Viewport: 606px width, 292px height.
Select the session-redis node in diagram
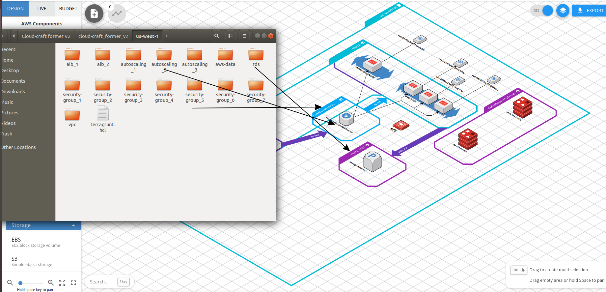coord(523,108)
